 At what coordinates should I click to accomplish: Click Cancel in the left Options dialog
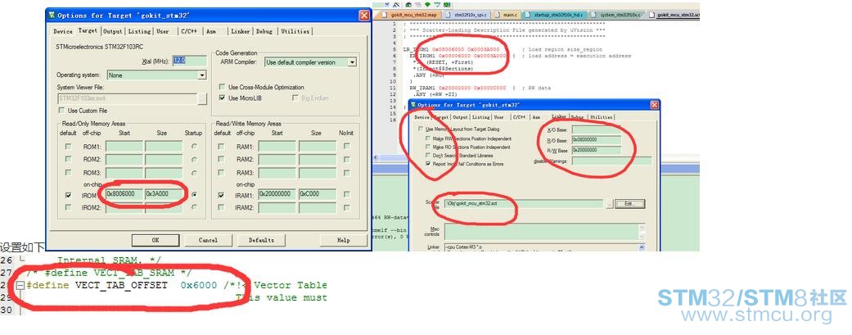click(208, 240)
